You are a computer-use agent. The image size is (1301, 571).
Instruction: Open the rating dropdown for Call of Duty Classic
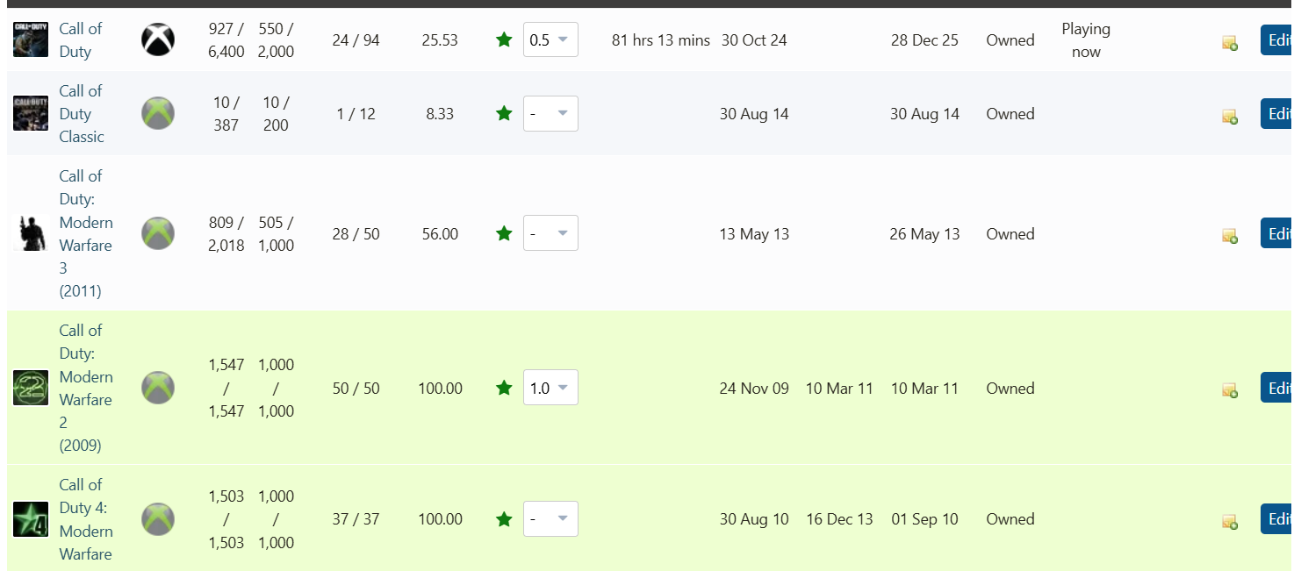pyautogui.click(x=550, y=113)
